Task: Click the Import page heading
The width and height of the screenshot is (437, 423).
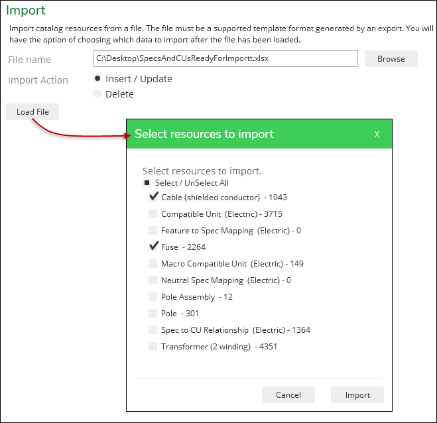Action: coord(26,11)
